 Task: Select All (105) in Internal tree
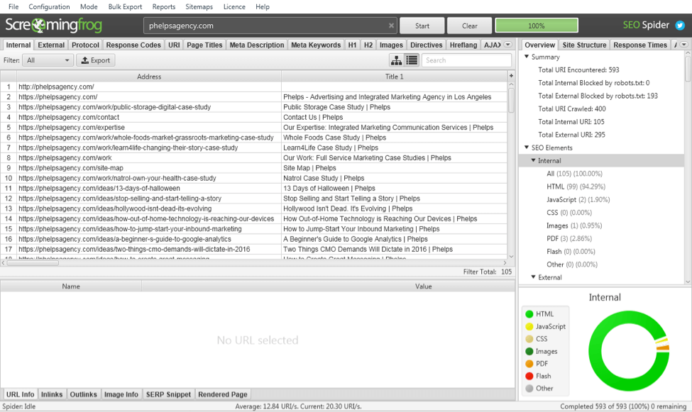(x=574, y=173)
